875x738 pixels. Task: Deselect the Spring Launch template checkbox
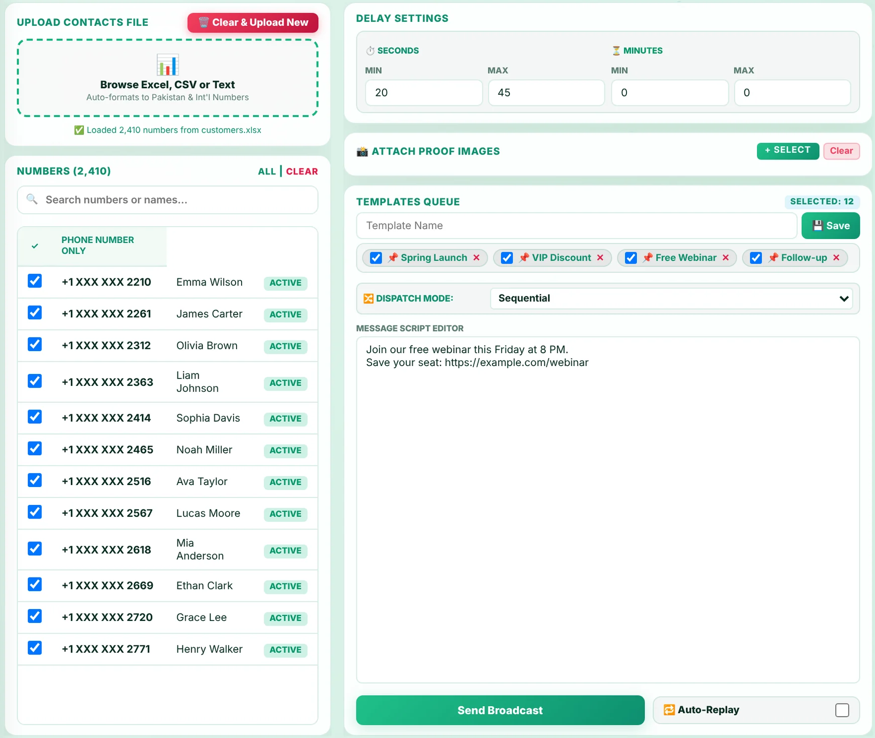tap(376, 258)
